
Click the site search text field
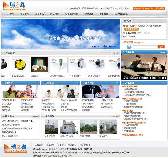pos(145,47)
